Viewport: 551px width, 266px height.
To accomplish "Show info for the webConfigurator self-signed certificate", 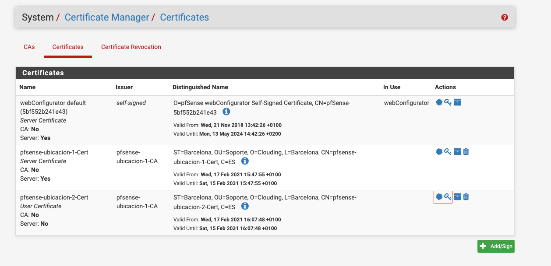I will pyautogui.click(x=226, y=112).
